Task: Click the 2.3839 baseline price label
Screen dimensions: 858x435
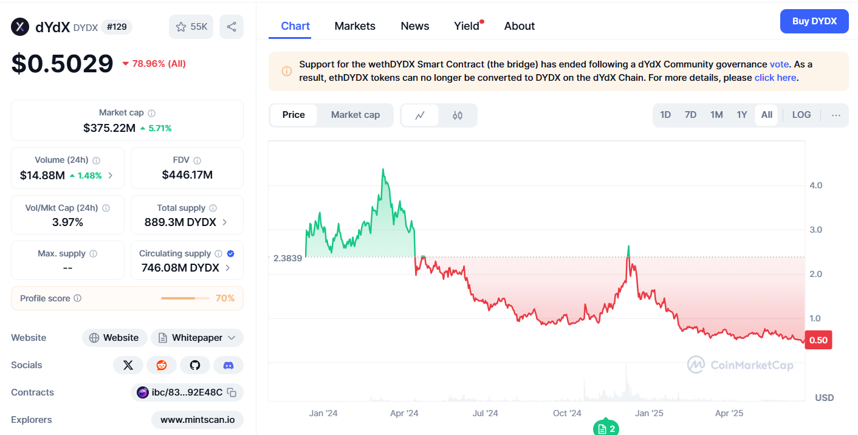Action: (x=287, y=258)
